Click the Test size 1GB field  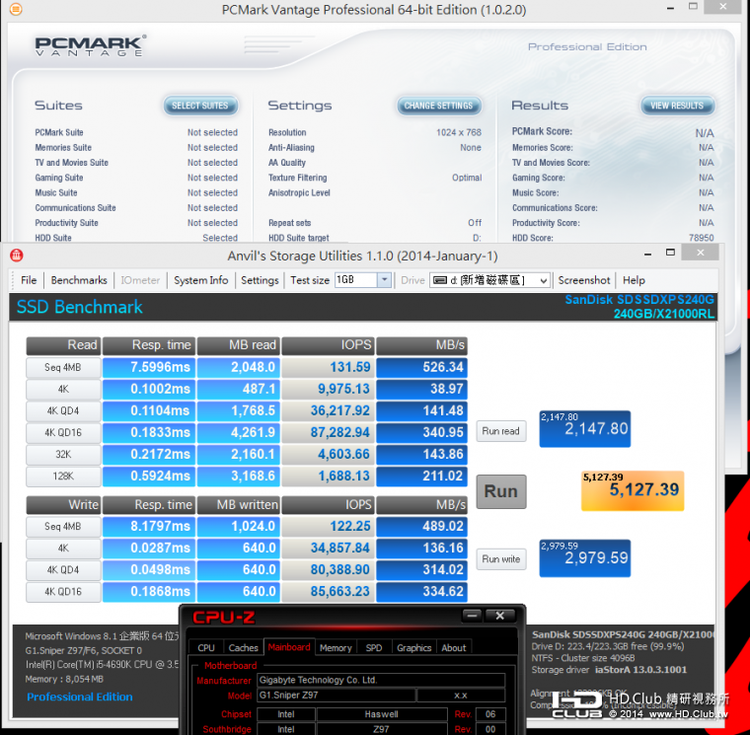(356, 280)
